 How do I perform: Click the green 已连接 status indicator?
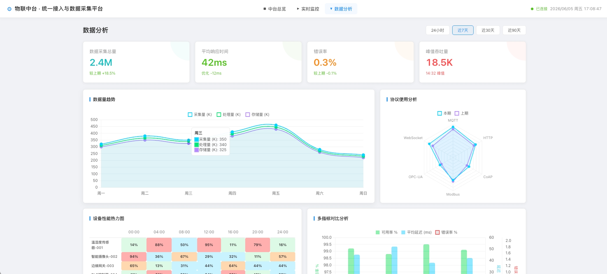[539, 9]
